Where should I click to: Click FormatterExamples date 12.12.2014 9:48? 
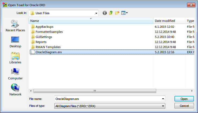pyautogui.click(x=165, y=32)
